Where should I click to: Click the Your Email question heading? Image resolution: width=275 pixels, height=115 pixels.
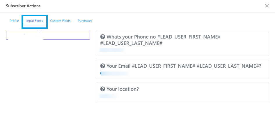pyautogui.click(x=118, y=66)
